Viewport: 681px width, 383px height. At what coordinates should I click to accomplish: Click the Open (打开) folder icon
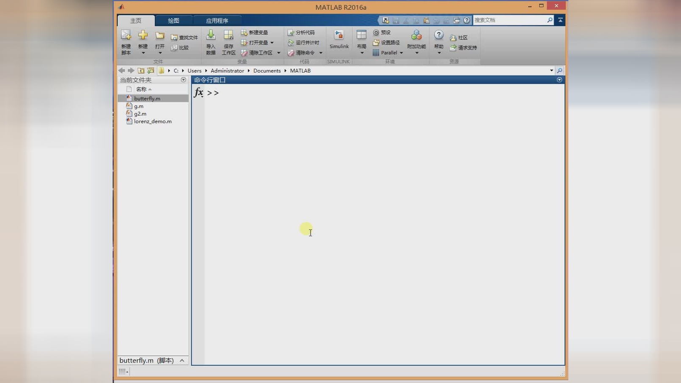click(x=159, y=35)
